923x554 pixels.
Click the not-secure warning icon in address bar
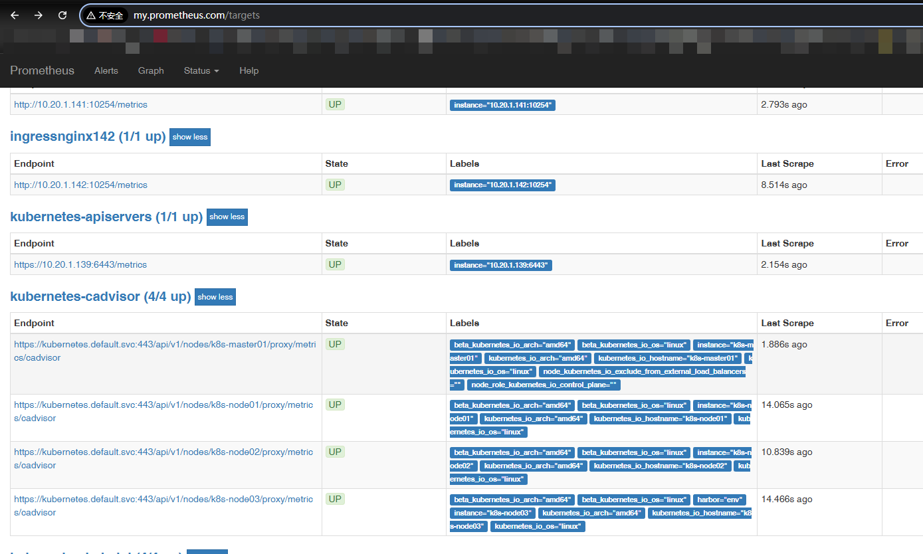click(105, 15)
